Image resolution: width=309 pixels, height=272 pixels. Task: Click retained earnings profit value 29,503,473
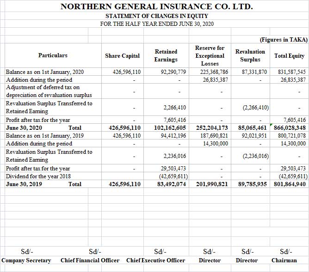pyautogui.click(x=173, y=169)
